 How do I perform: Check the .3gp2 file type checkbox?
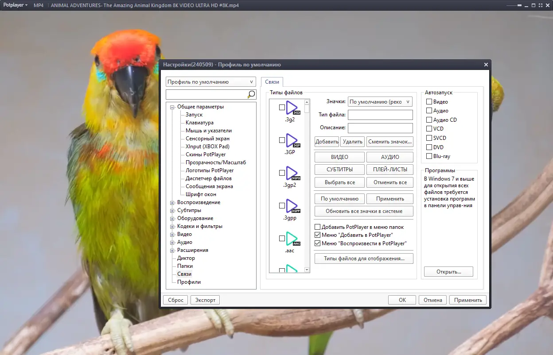tap(282, 173)
